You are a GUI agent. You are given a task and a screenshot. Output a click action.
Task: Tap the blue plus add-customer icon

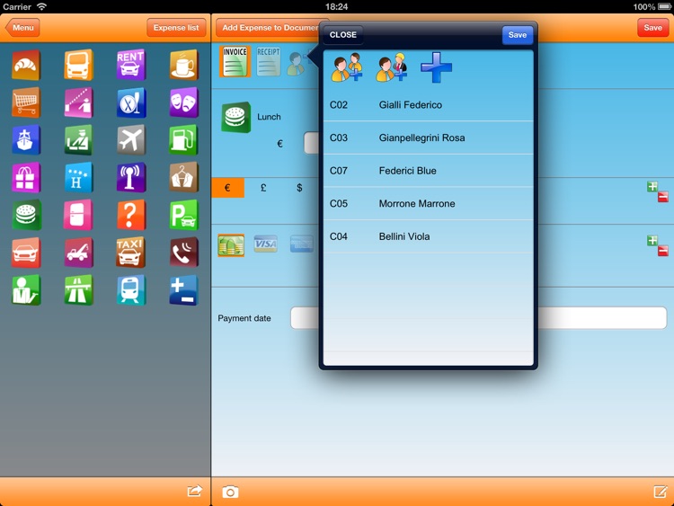pos(437,68)
